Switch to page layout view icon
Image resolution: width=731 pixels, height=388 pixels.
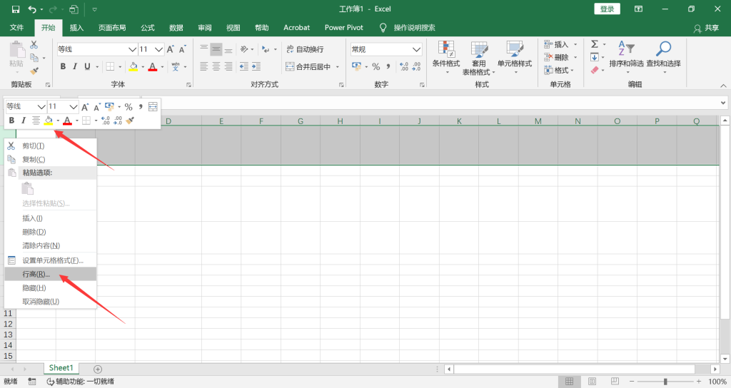[x=592, y=382]
